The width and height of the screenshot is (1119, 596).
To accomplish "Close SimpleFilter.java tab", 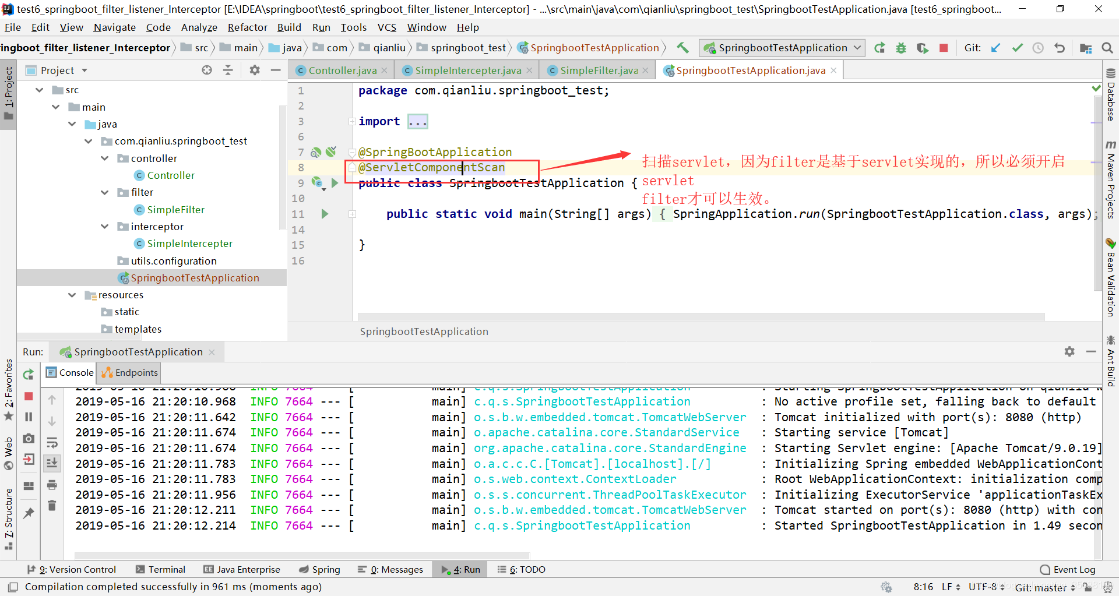I will (646, 70).
